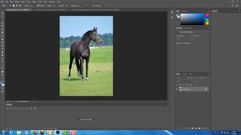Click the Background layer lock icon
241x135 pixels.
point(206,89)
